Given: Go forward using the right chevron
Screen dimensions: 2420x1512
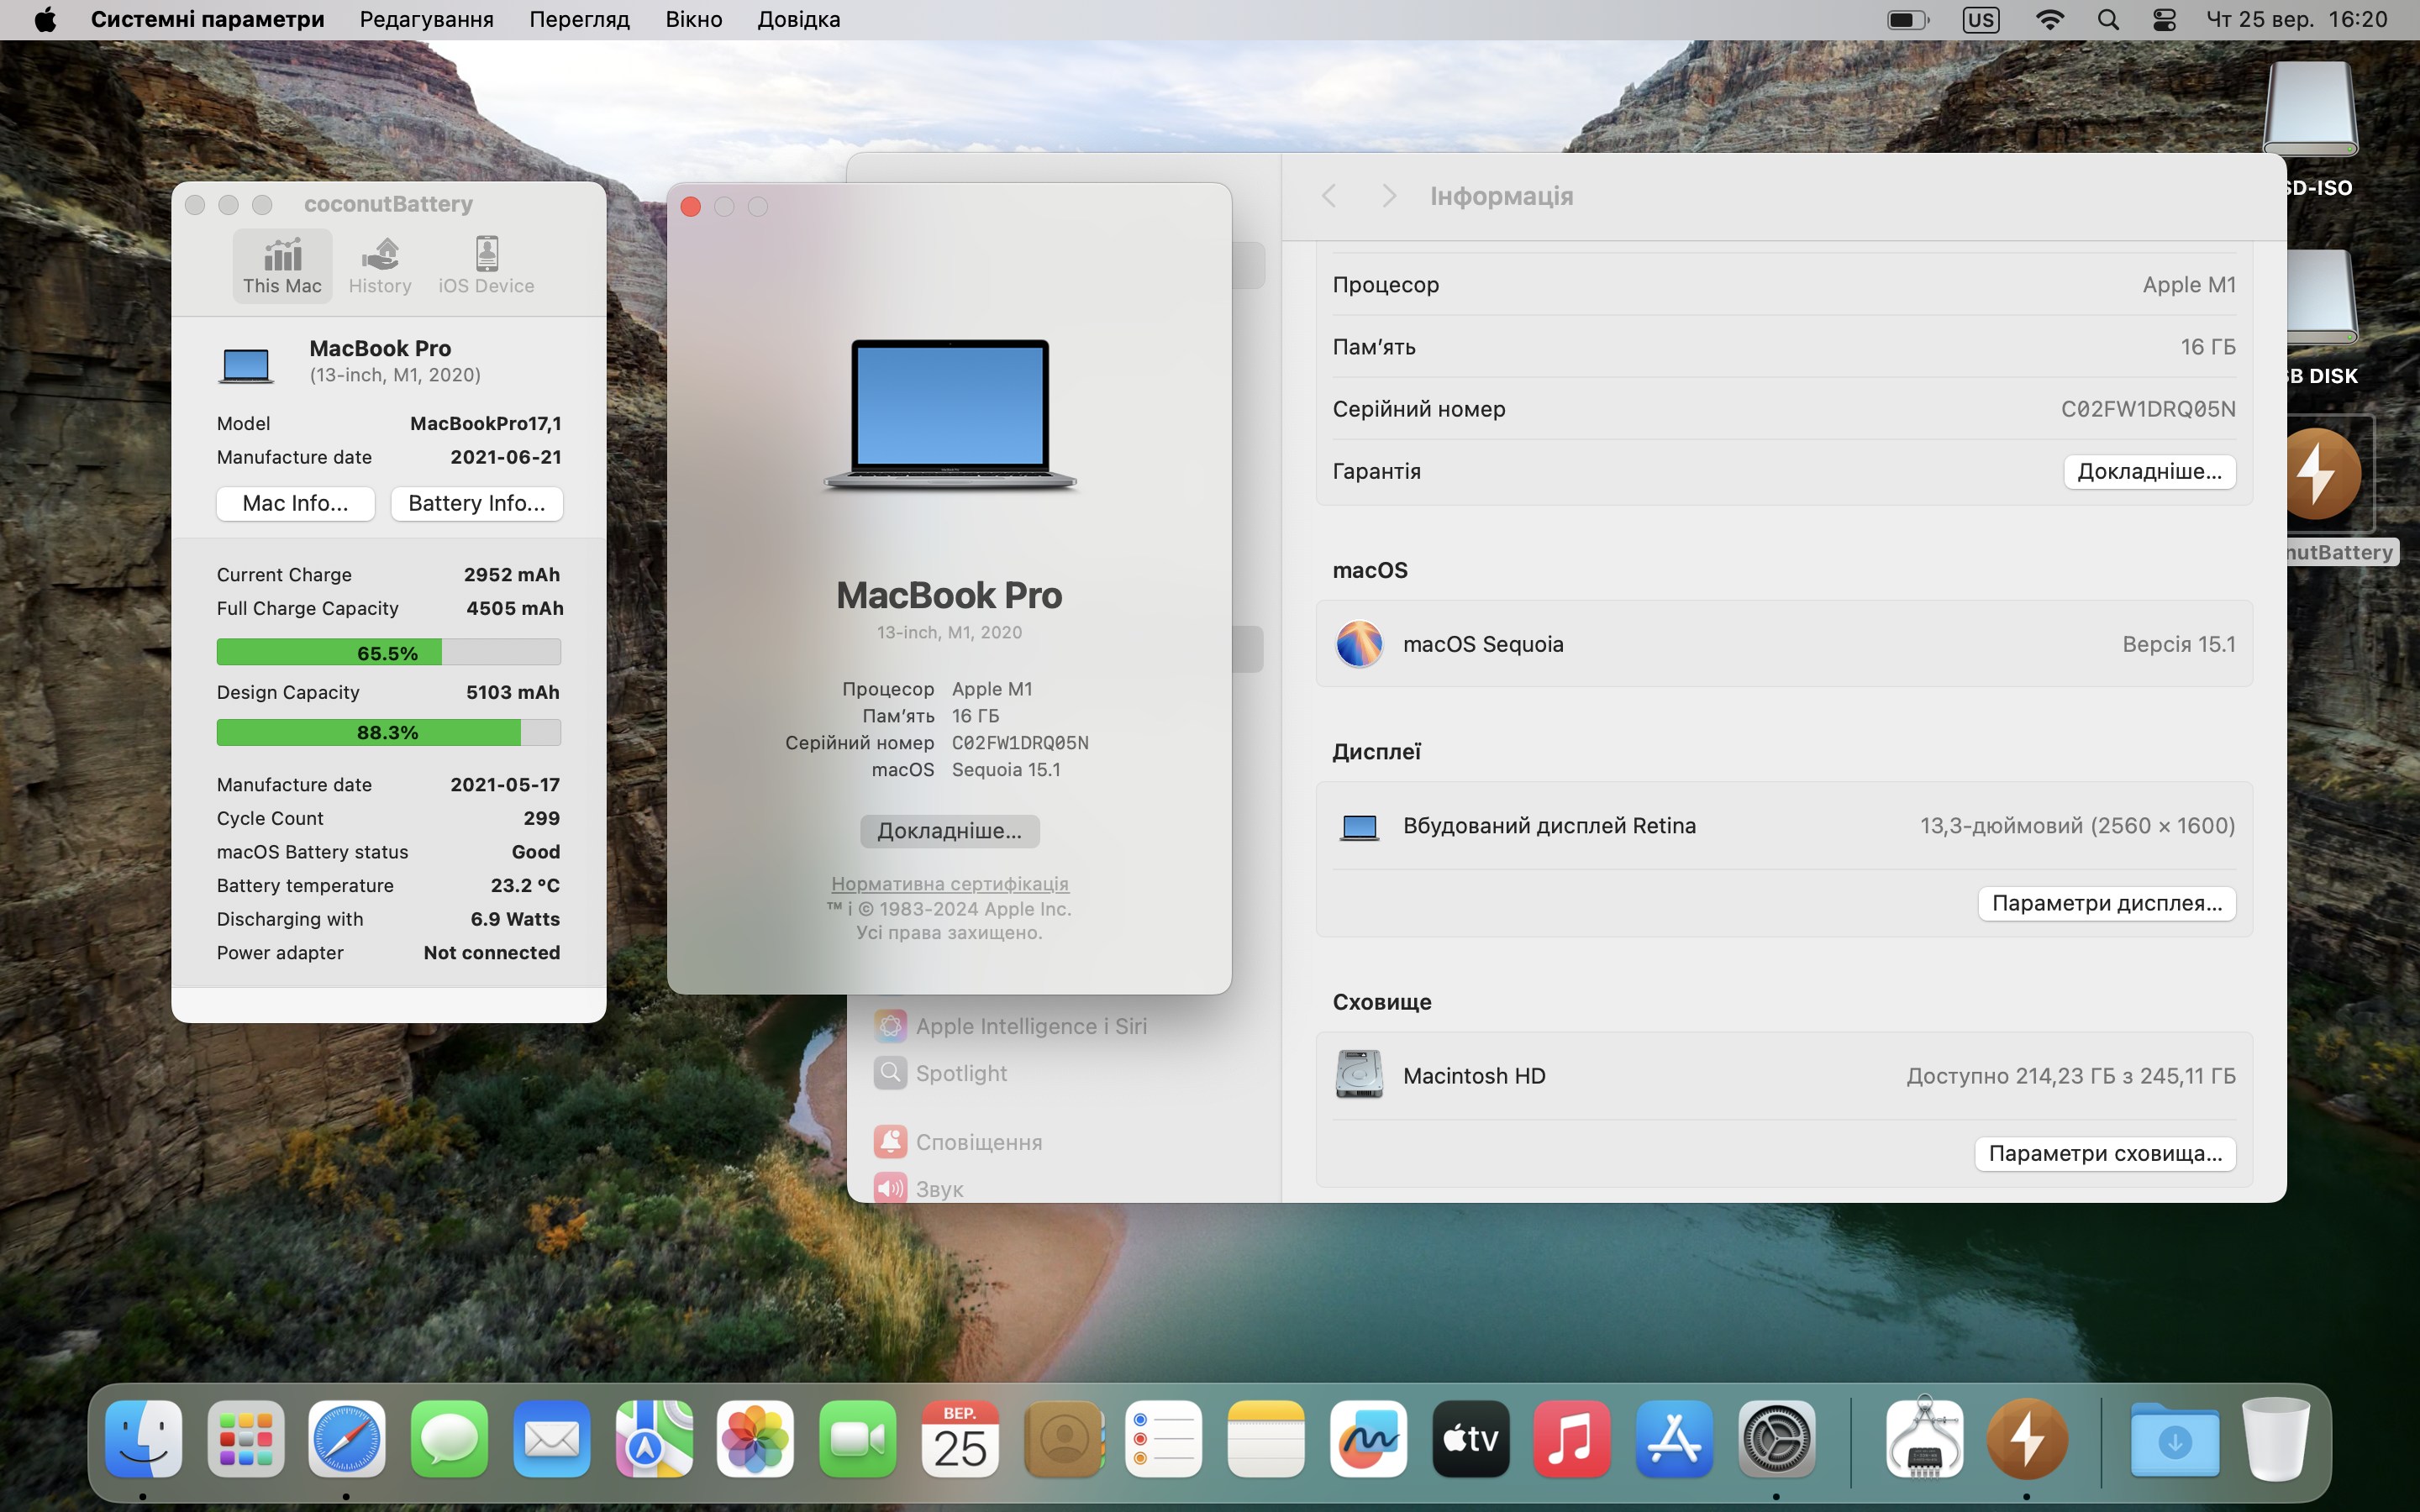Looking at the screenshot, I should pyautogui.click(x=1389, y=196).
